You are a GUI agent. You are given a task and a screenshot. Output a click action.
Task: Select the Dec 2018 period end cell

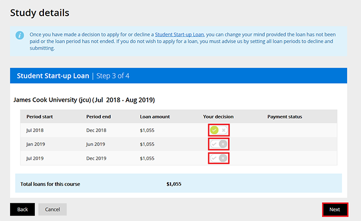(x=96, y=130)
